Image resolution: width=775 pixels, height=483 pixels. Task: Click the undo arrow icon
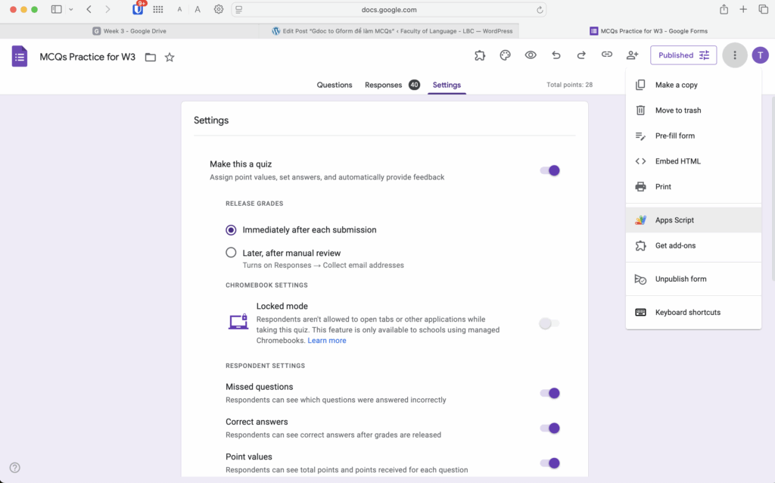pyautogui.click(x=556, y=55)
